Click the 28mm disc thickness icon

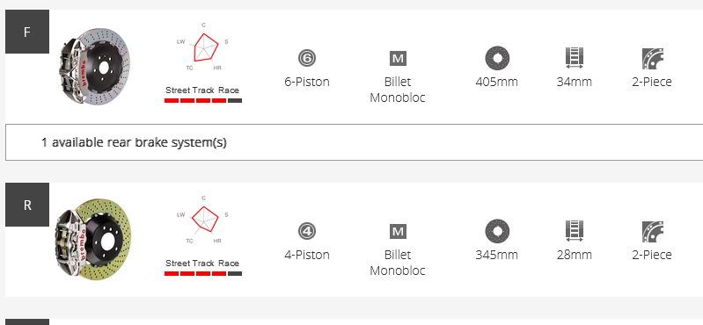pos(575,231)
